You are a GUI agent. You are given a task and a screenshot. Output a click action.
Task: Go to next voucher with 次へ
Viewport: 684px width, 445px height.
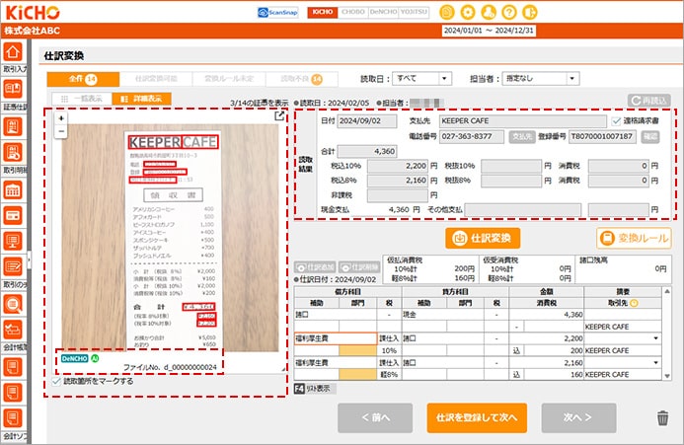pyautogui.click(x=578, y=418)
